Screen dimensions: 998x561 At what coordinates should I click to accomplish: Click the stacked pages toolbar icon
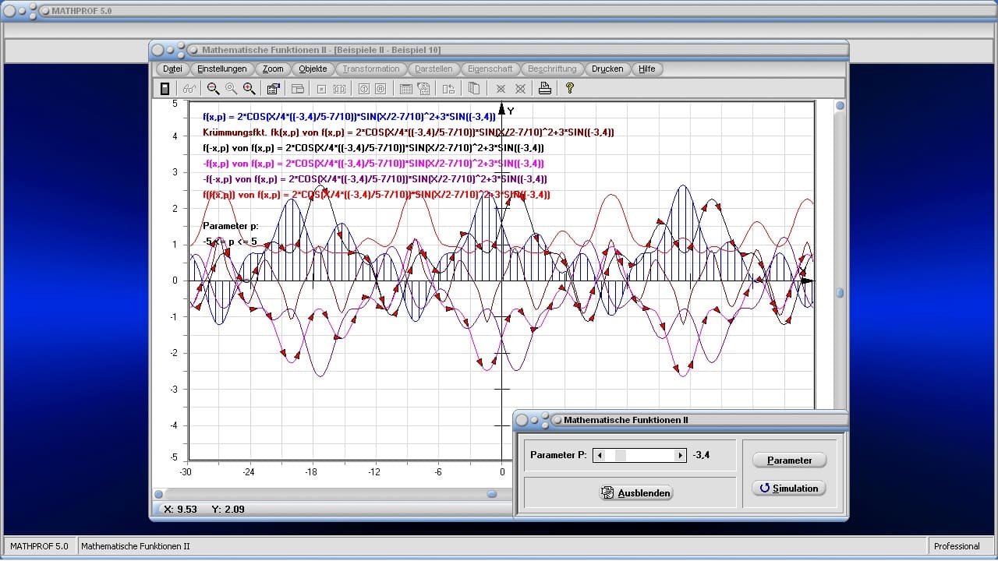point(474,89)
